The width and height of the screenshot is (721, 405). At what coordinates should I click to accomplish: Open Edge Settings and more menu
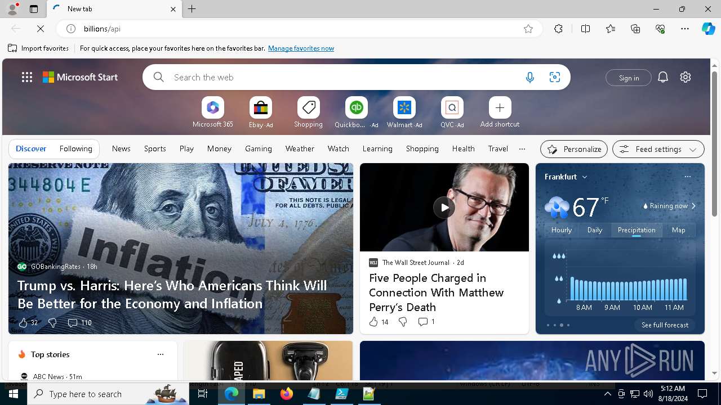pyautogui.click(x=685, y=29)
